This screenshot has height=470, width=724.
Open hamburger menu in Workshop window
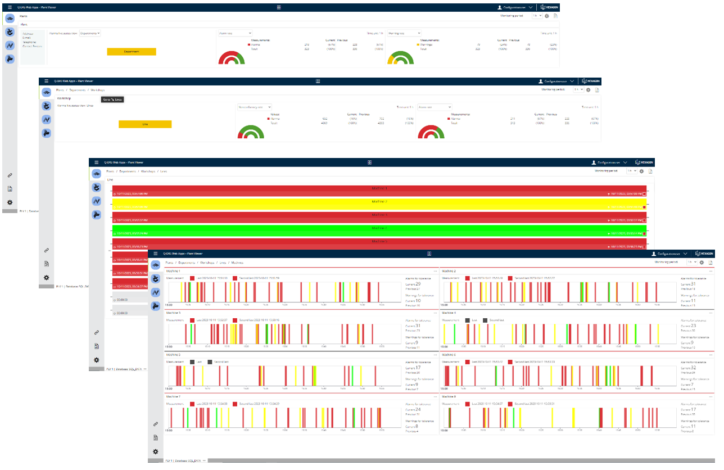coord(47,81)
